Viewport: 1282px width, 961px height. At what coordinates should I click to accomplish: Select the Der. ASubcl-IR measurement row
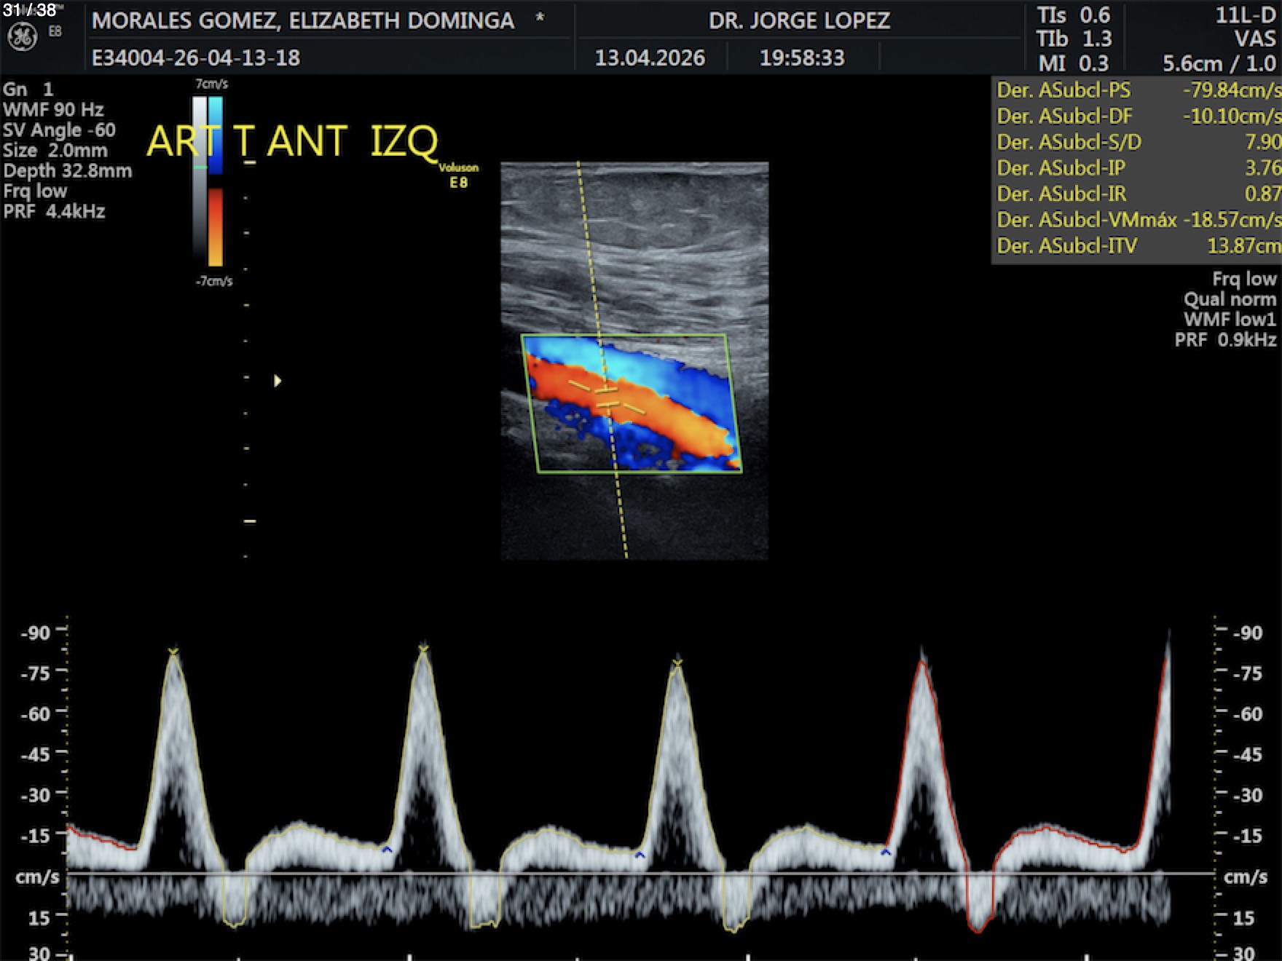(1138, 194)
